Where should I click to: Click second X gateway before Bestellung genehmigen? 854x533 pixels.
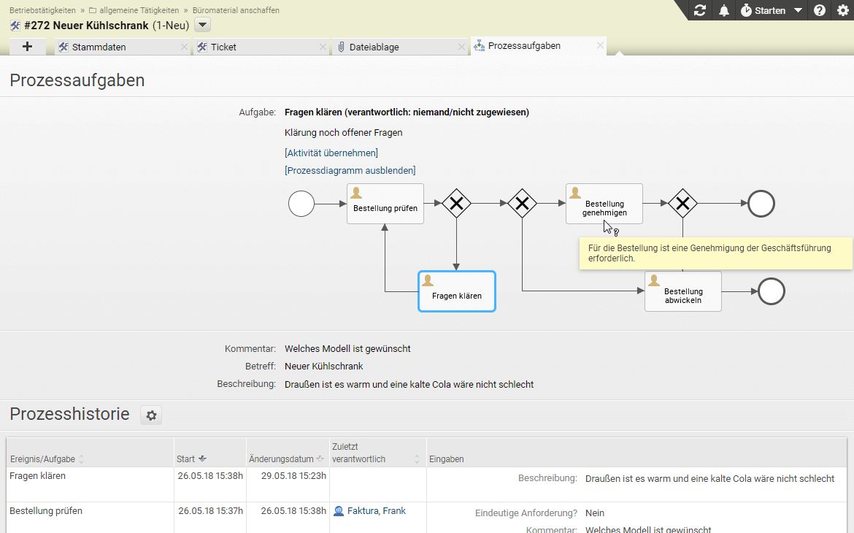click(x=522, y=204)
